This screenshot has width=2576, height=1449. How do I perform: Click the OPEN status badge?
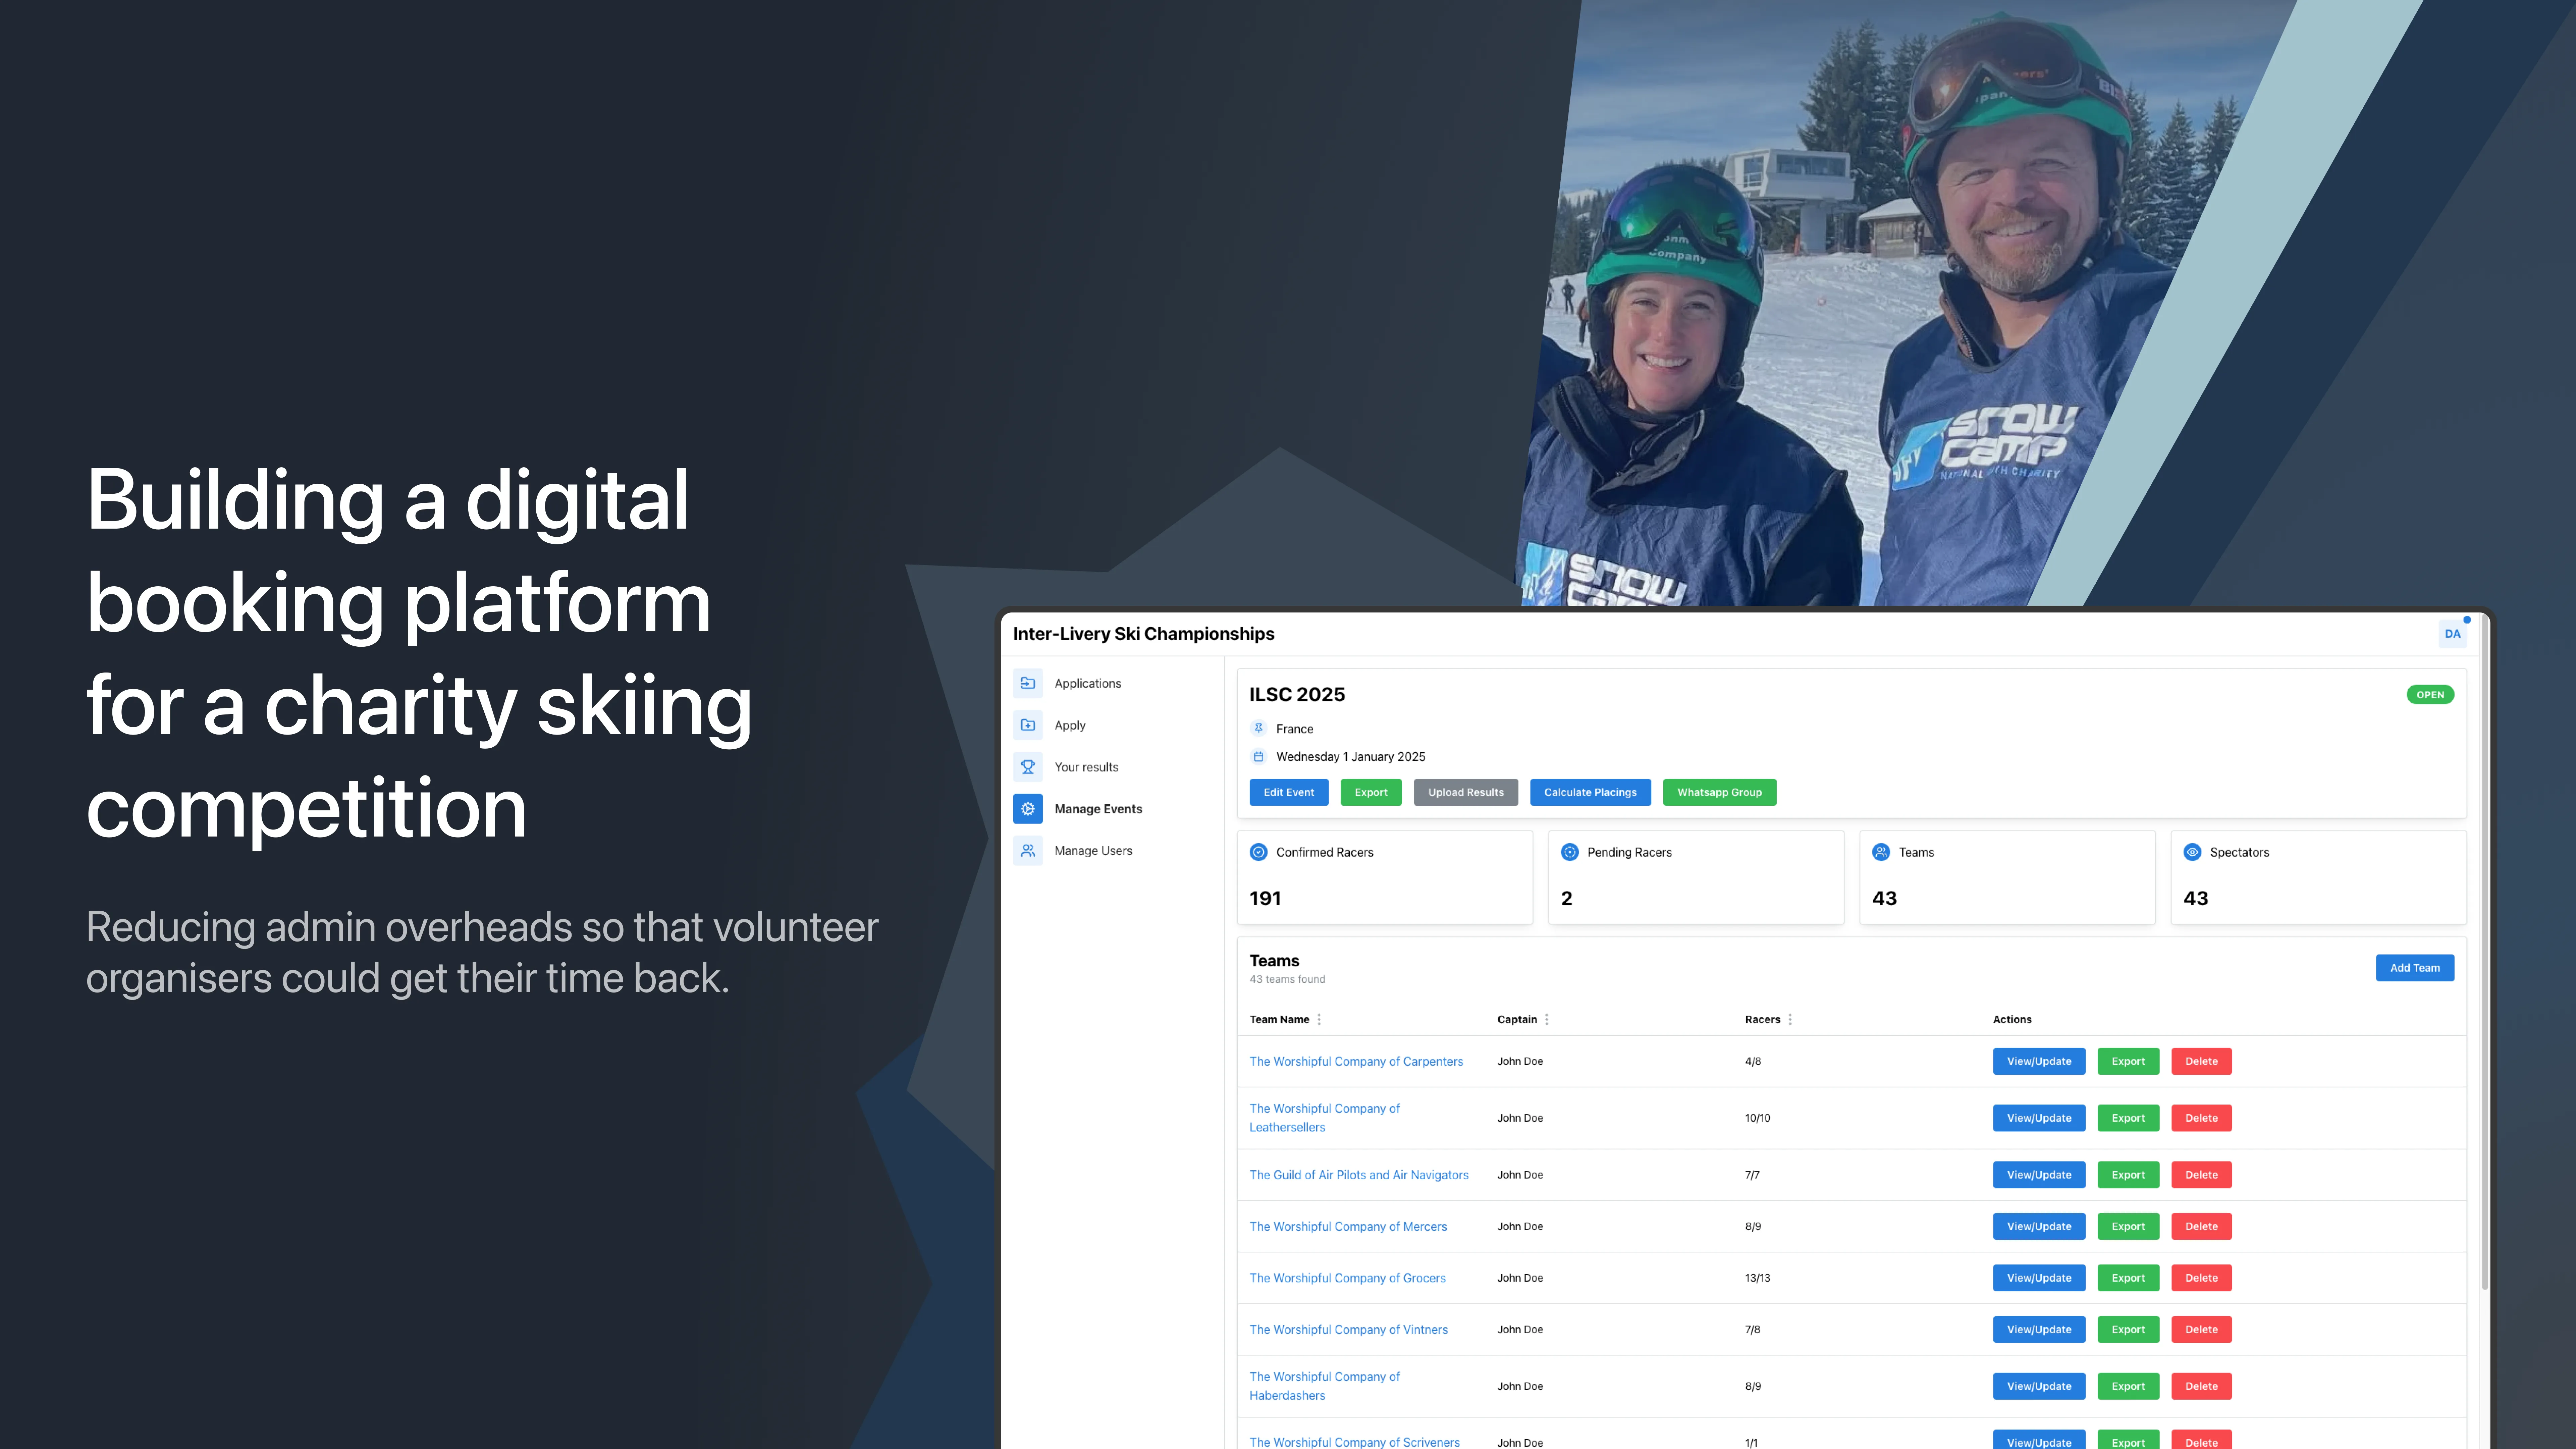(x=2430, y=695)
